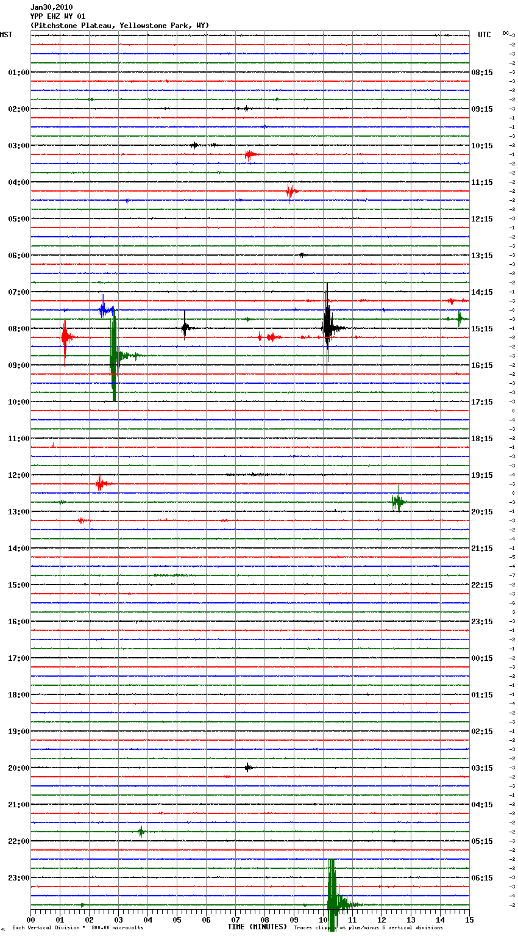This screenshot has width=518, height=936.
Task: Click the DC column header at top right
Action: click(506, 33)
